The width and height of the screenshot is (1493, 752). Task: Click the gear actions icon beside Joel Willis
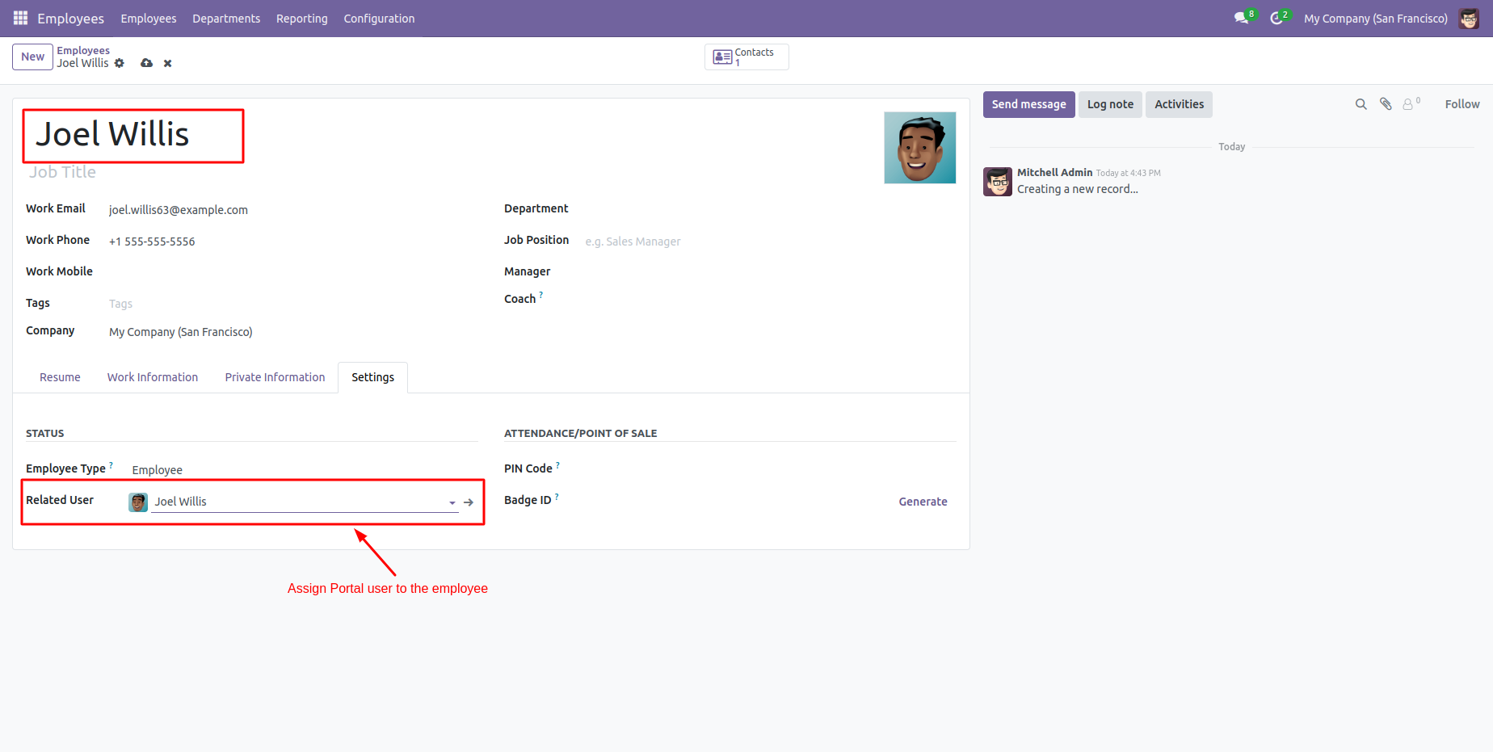click(x=120, y=63)
